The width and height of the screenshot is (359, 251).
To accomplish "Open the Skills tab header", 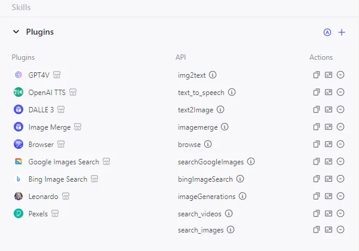I will click(21, 7).
